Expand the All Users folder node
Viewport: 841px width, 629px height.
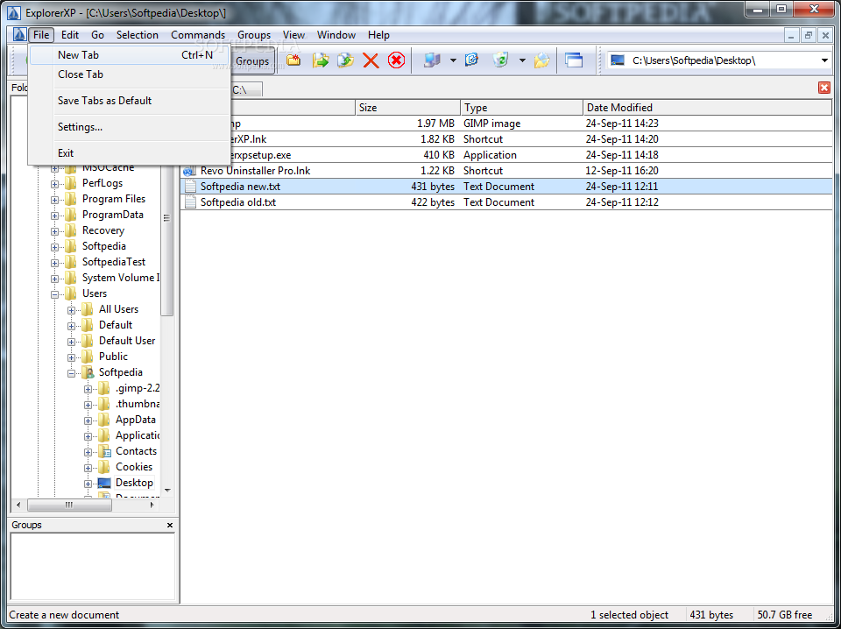coord(71,310)
